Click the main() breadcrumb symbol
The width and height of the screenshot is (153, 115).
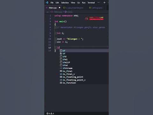click(x=69, y=12)
